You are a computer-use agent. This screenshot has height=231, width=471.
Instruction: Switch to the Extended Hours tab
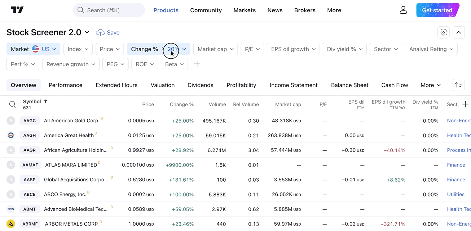pos(116,85)
